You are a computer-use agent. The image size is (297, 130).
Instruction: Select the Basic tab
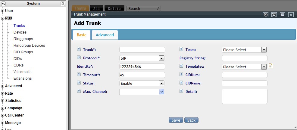(x=81, y=35)
